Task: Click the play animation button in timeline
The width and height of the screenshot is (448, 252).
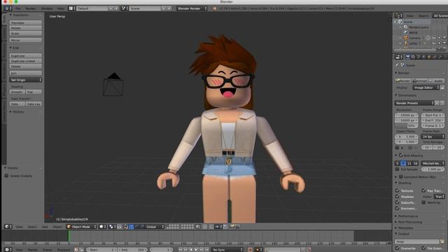Action: [196, 250]
